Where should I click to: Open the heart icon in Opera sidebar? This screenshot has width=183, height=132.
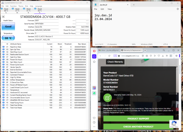pyautogui.click(x=94, y=118)
